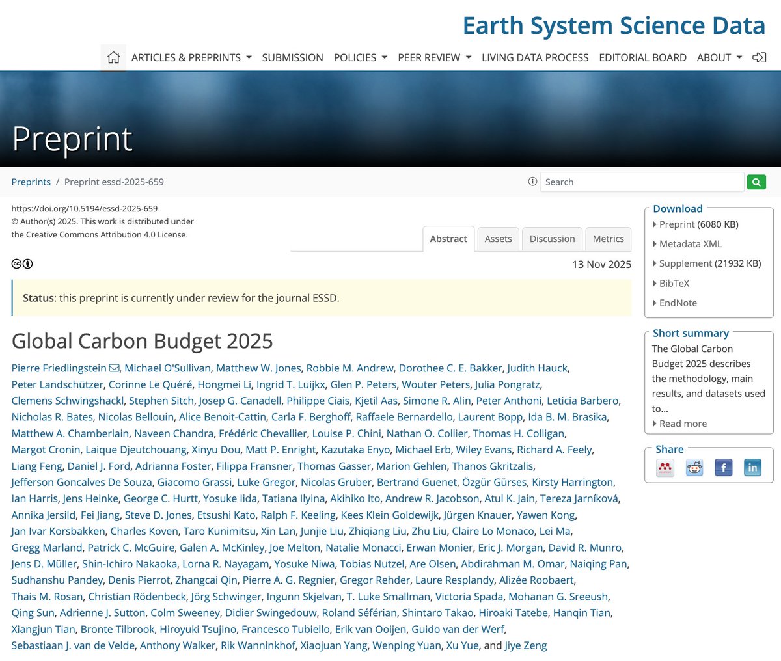
Task: Share on Reddit
Action: [x=694, y=467]
